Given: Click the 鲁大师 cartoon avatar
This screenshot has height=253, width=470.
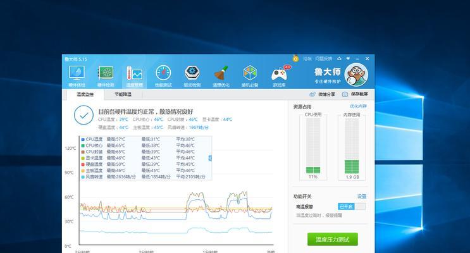Looking at the screenshot, I should point(356,75).
